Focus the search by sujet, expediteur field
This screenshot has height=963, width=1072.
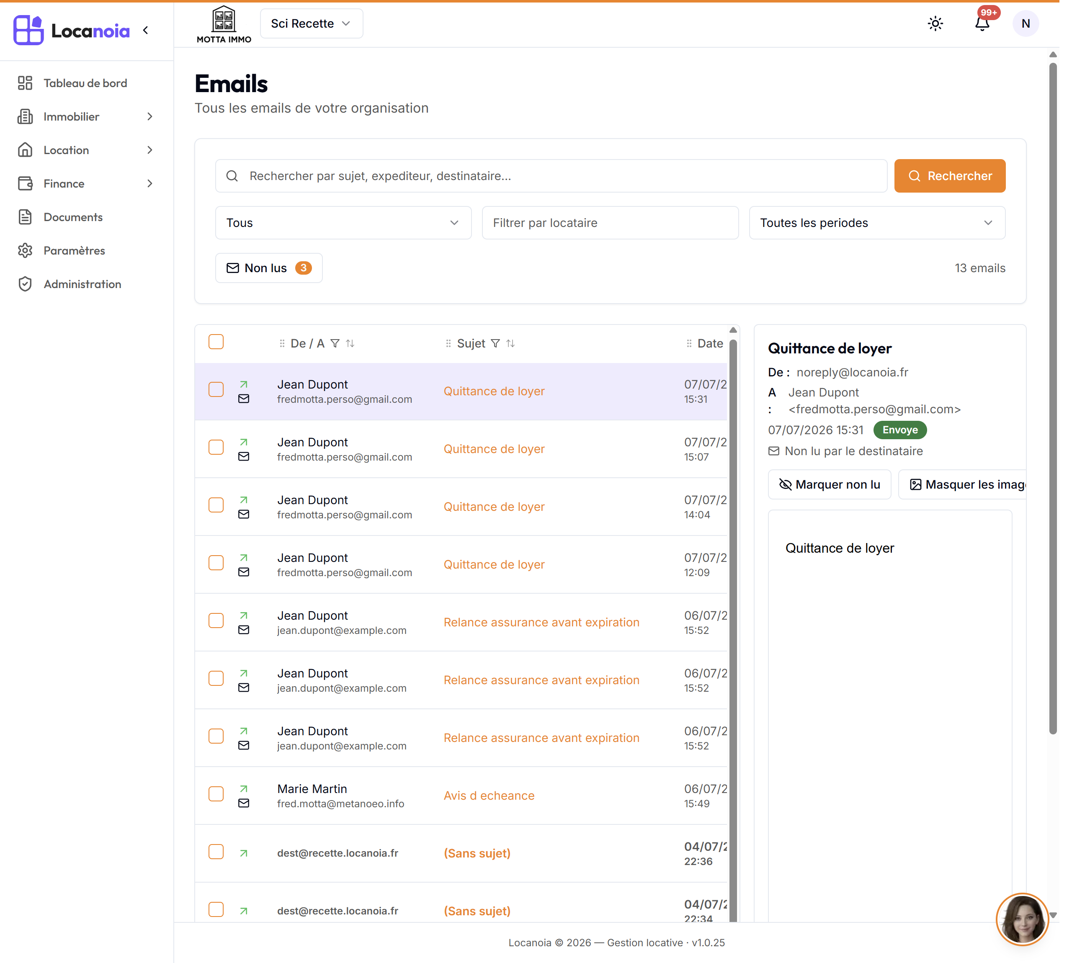point(551,176)
